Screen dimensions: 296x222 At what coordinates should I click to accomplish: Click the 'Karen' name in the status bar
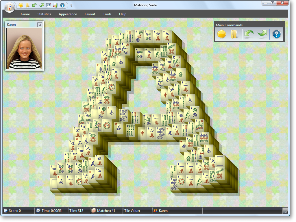[x=163, y=211]
